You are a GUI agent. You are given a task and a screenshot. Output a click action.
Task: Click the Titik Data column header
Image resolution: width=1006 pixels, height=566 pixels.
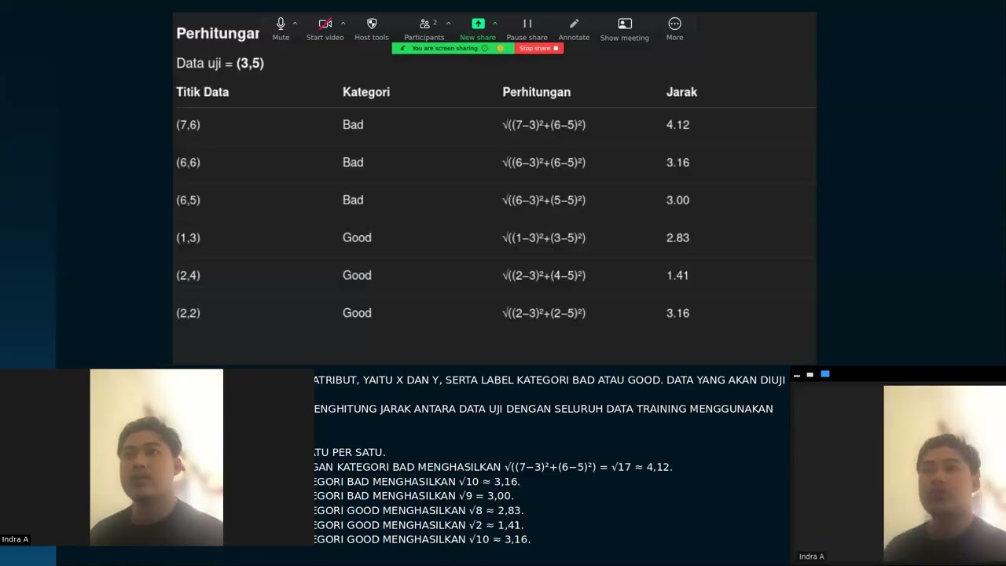point(203,92)
